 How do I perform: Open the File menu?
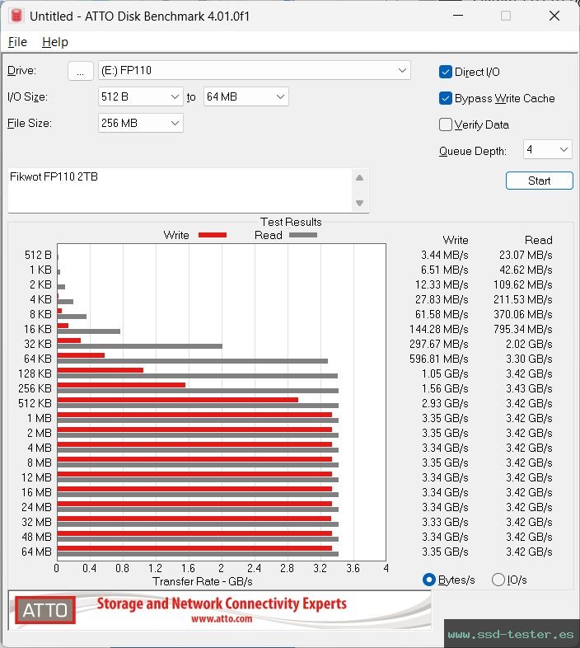17,42
